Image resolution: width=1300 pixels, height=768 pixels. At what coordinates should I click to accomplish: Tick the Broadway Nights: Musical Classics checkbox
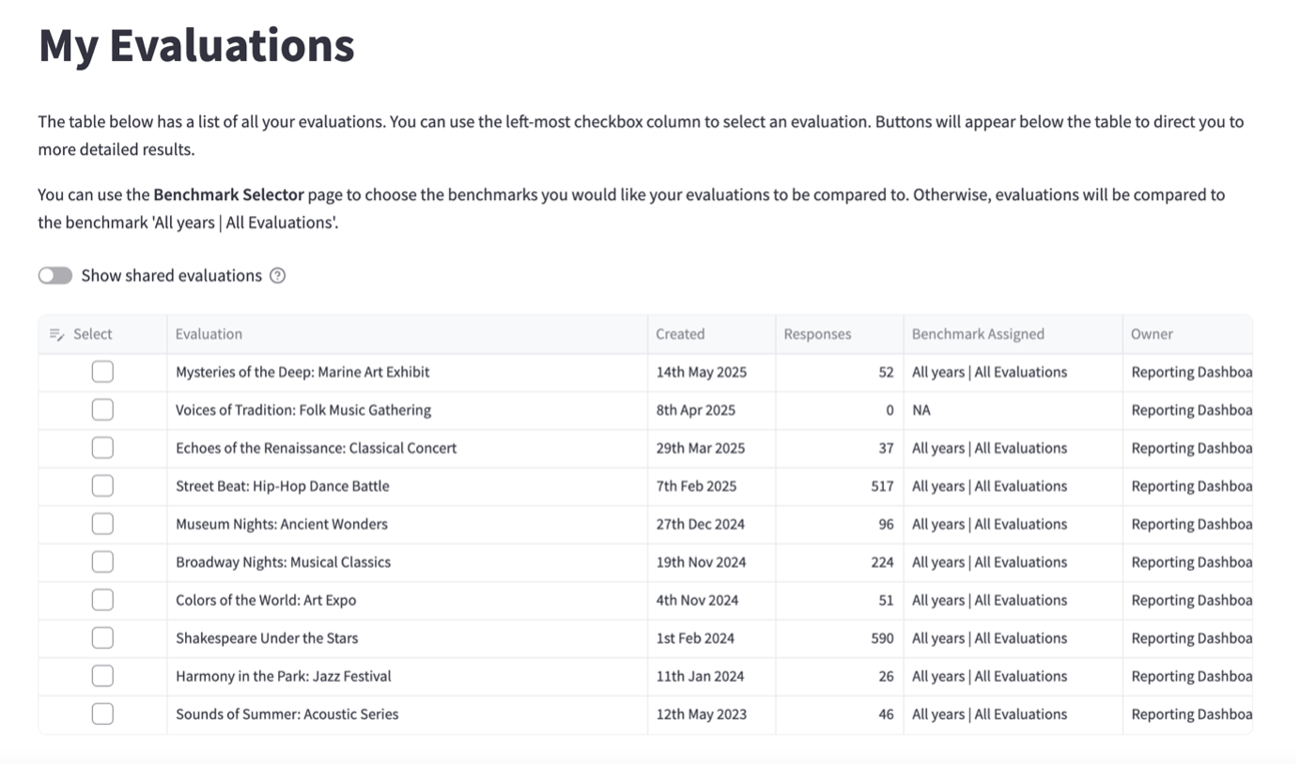(102, 562)
